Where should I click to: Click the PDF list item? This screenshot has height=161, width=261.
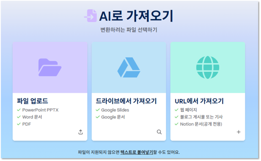click(x=27, y=124)
